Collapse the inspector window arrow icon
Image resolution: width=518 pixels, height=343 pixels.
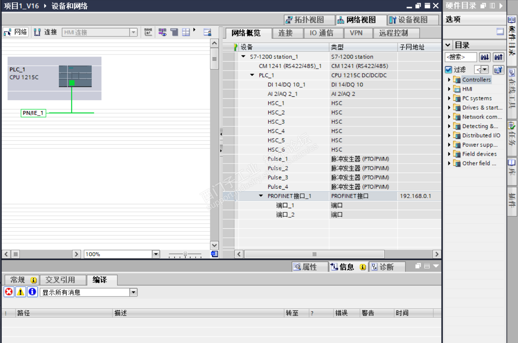[436, 266]
